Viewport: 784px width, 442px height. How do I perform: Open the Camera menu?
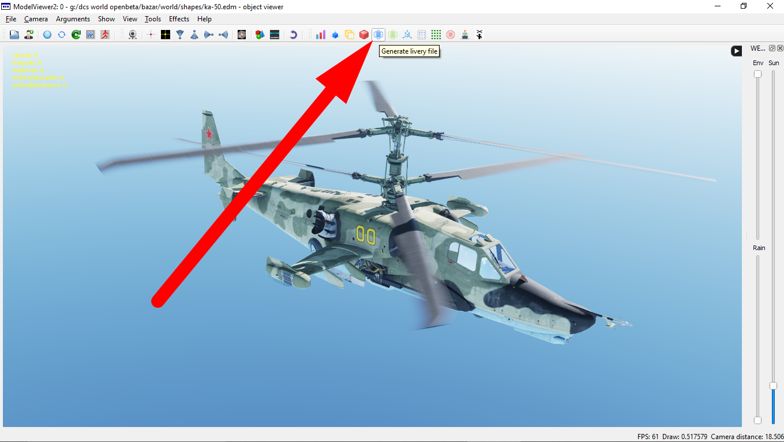tap(36, 19)
